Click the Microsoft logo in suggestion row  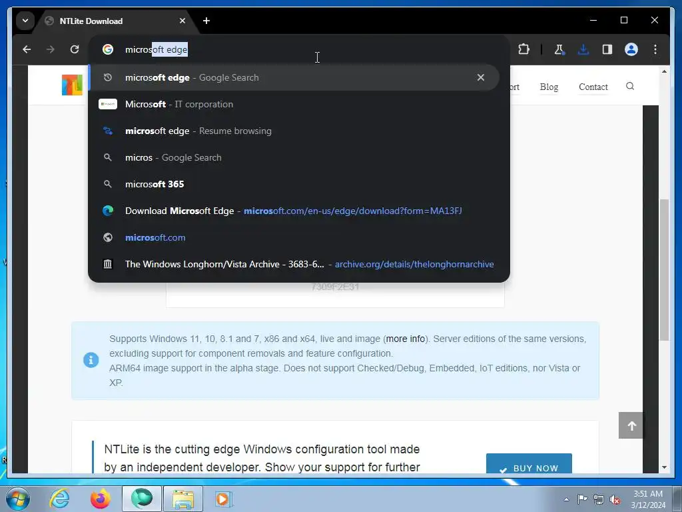pyautogui.click(x=108, y=104)
